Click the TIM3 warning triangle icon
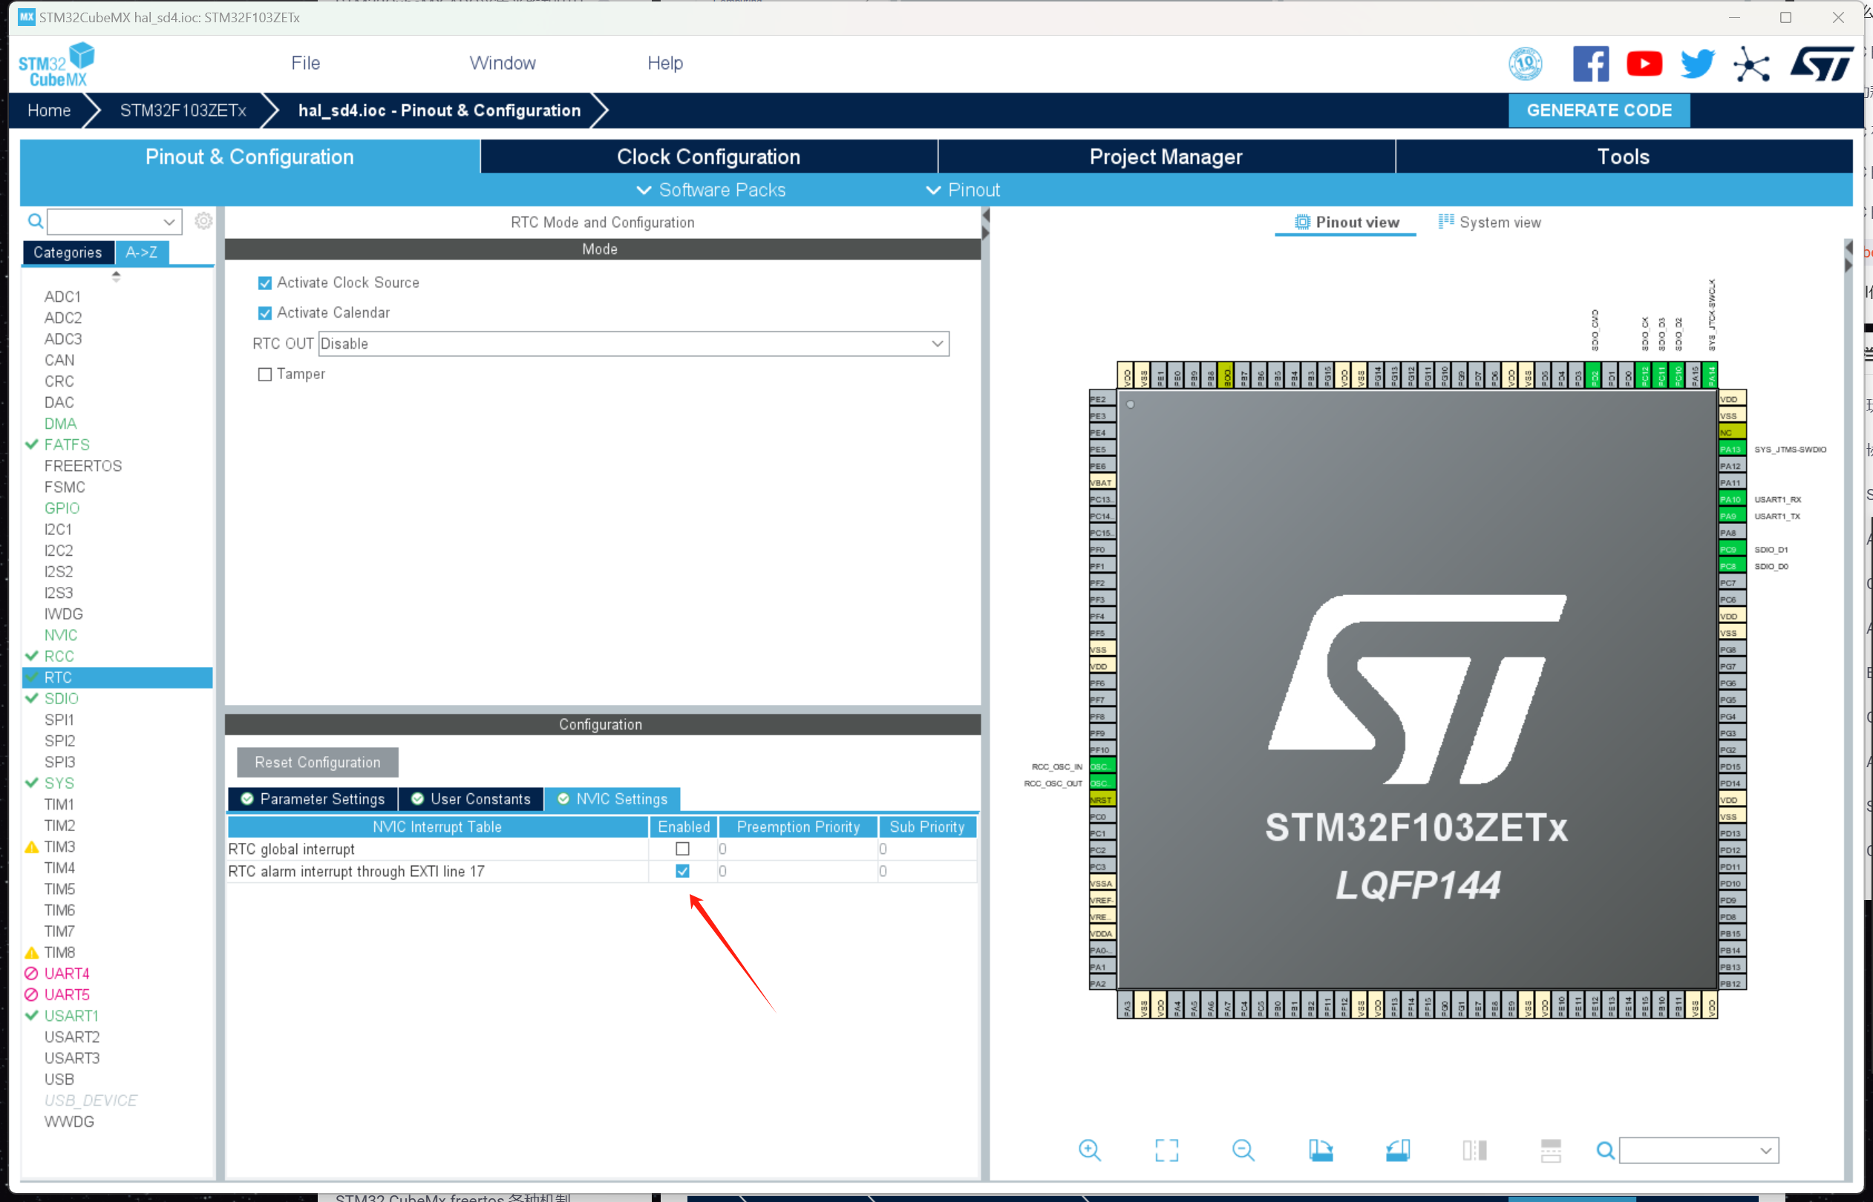Image resolution: width=1873 pixels, height=1202 pixels. coord(32,847)
